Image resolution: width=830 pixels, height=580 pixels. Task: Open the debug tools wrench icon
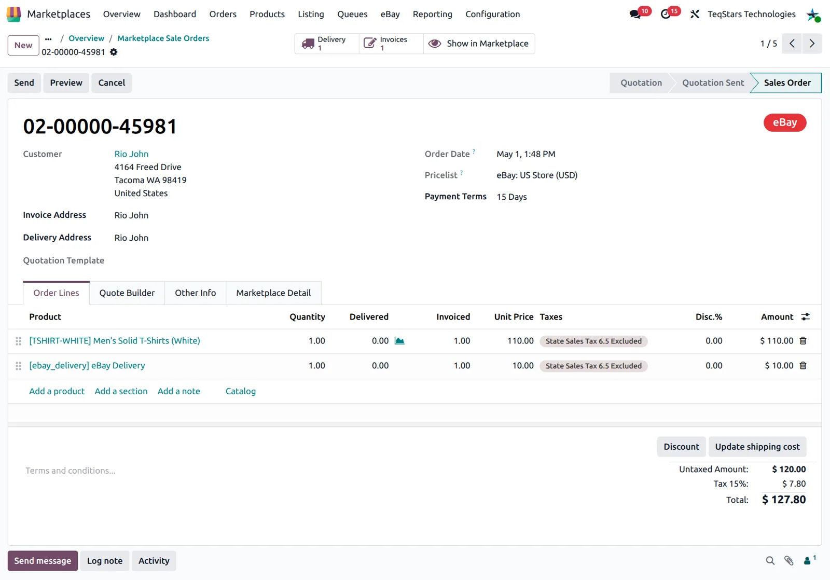pos(695,14)
